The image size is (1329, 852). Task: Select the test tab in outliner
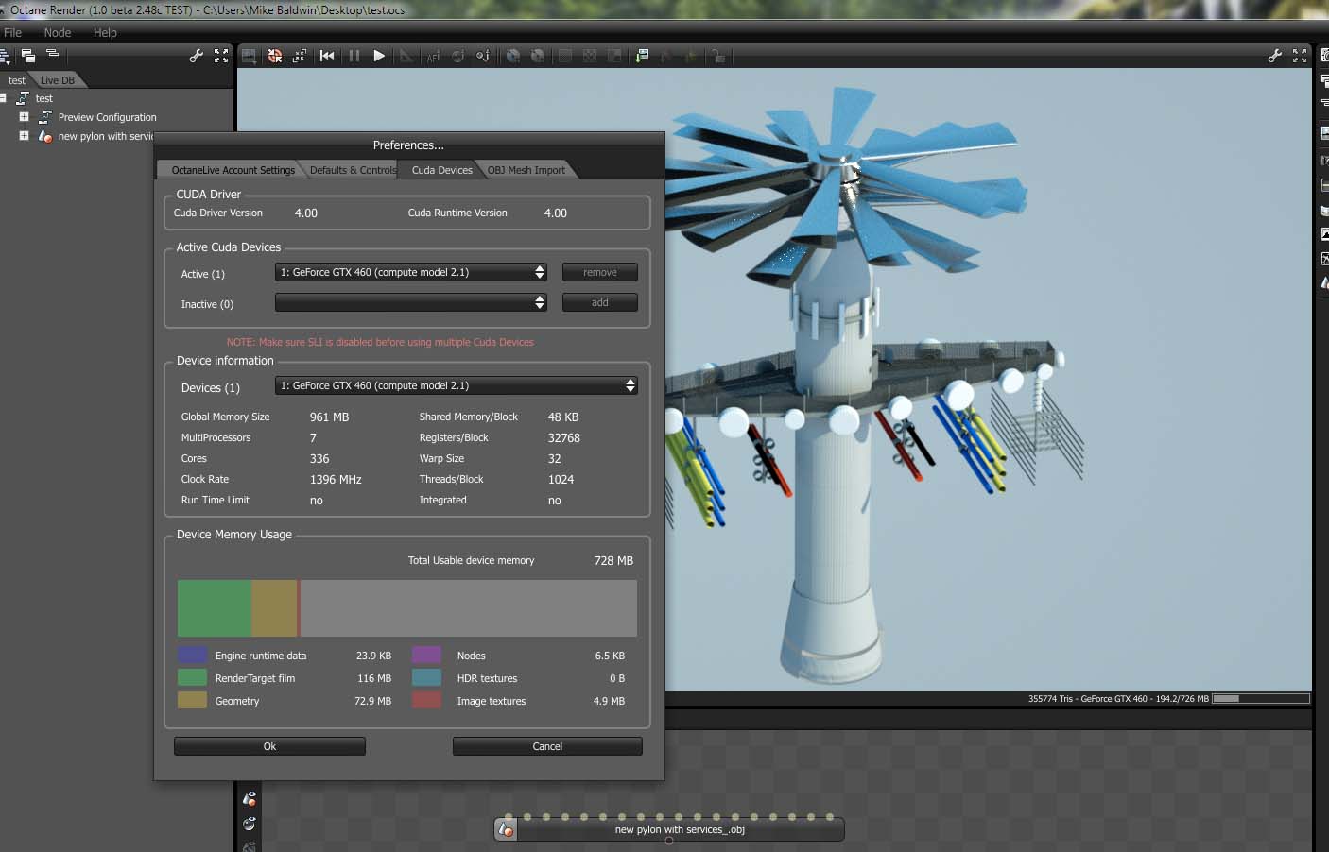pos(17,80)
